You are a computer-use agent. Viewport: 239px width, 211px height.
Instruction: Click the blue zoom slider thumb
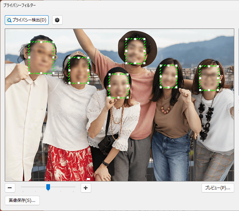[48, 187]
